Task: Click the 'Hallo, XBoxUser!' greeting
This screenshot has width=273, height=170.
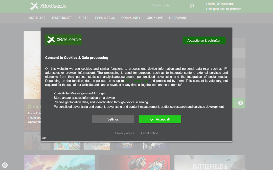Action: [220, 4]
